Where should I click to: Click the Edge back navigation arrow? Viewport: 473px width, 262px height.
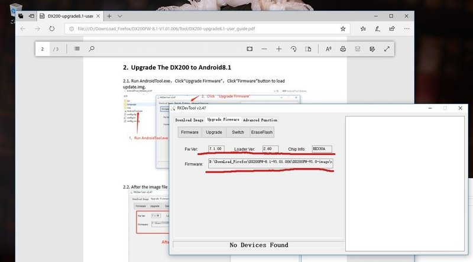tap(23, 28)
